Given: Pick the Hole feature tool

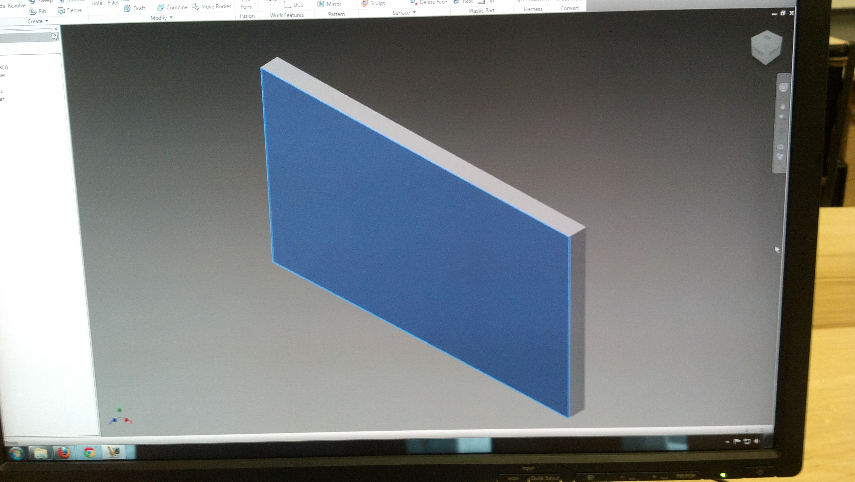Looking at the screenshot, I should [97, 3].
